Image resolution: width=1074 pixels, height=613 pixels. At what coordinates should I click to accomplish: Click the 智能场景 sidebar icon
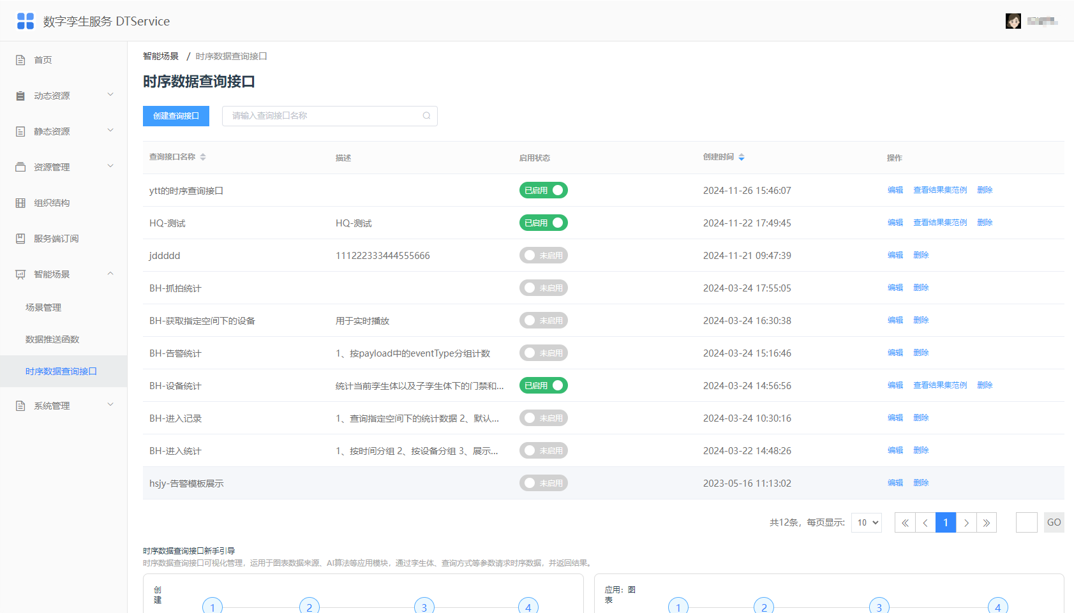20,274
